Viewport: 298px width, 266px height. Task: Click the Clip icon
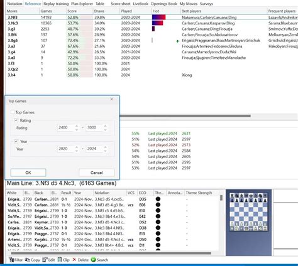(x=60, y=260)
